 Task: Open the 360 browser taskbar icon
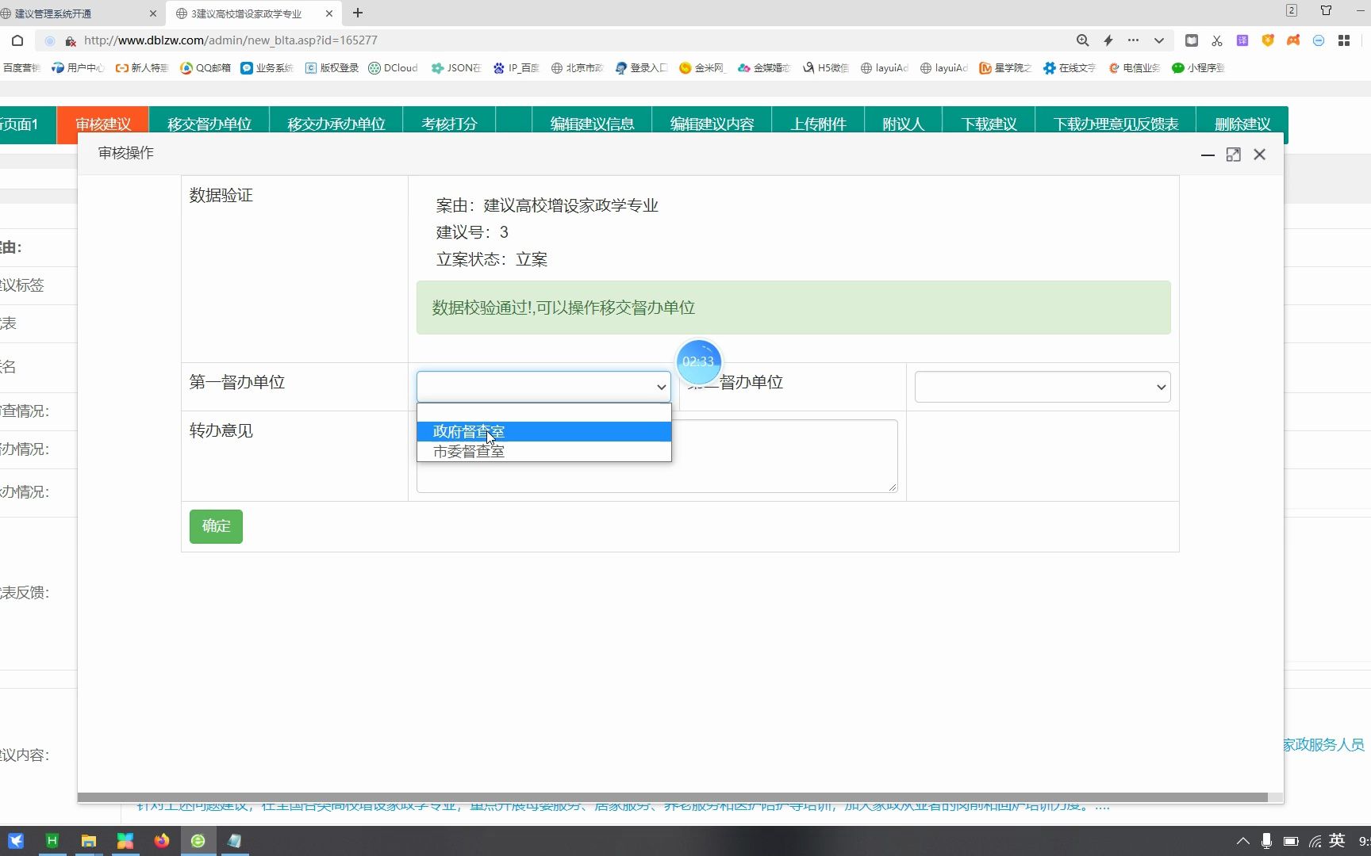198,841
